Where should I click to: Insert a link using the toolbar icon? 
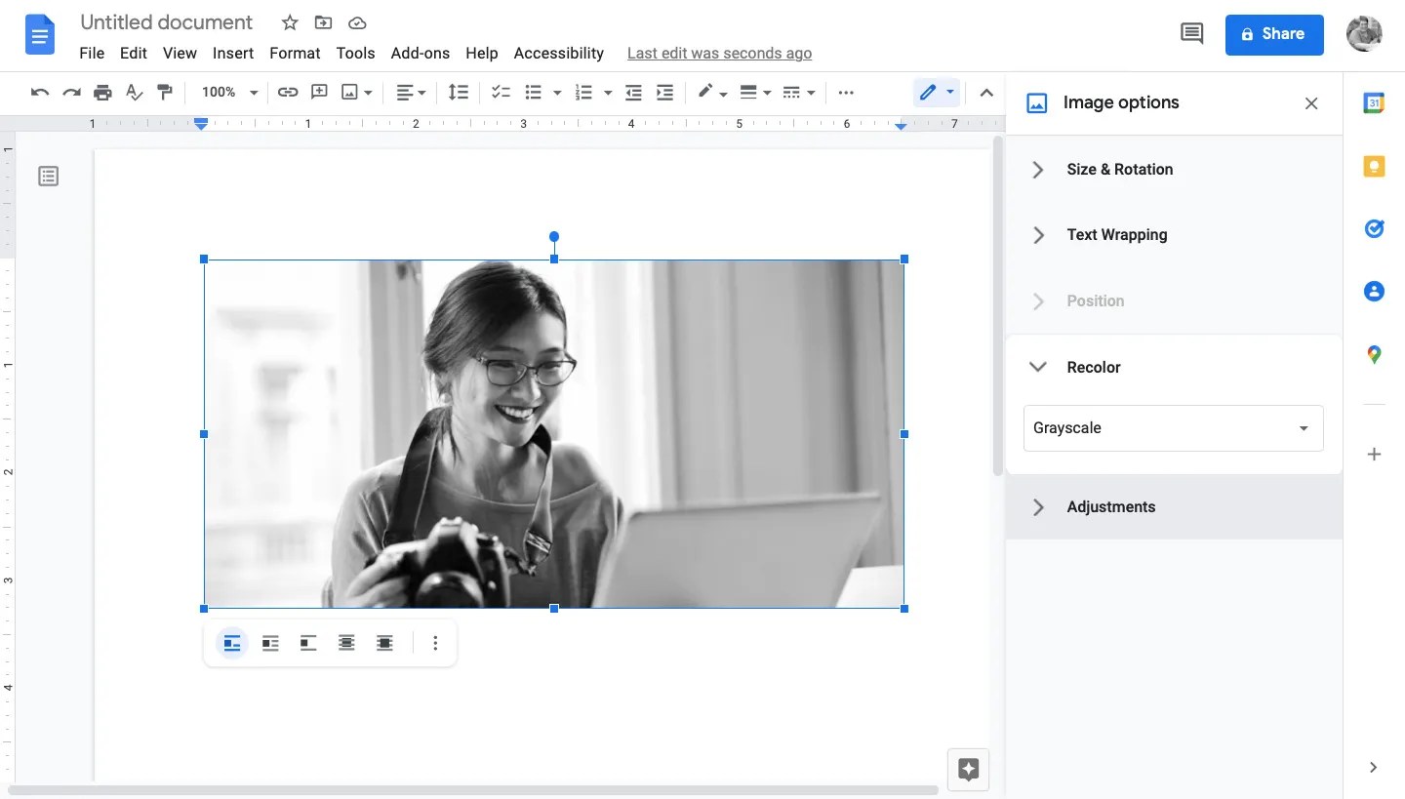286,92
